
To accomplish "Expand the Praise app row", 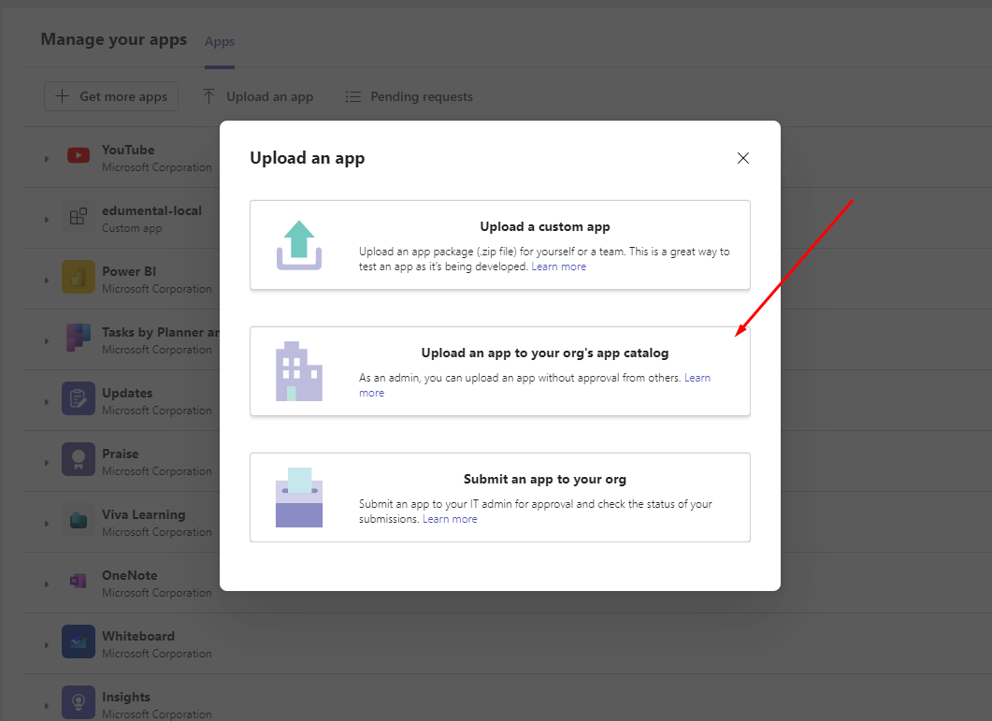I will 46,462.
